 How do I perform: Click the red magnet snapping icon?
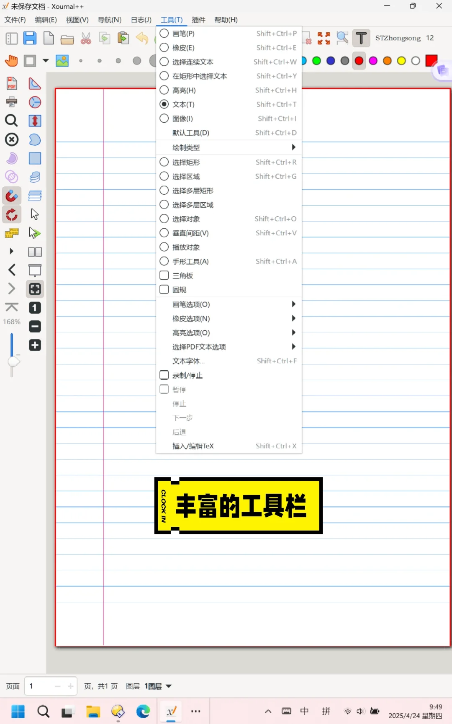point(12,196)
